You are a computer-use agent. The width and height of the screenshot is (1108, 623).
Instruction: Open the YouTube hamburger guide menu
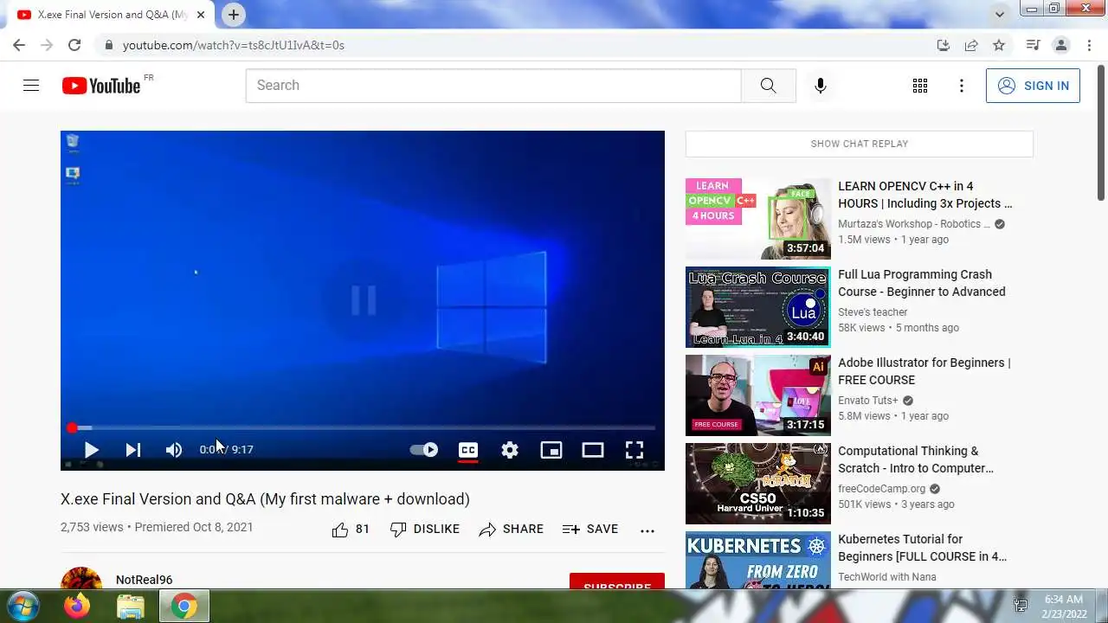(x=31, y=86)
